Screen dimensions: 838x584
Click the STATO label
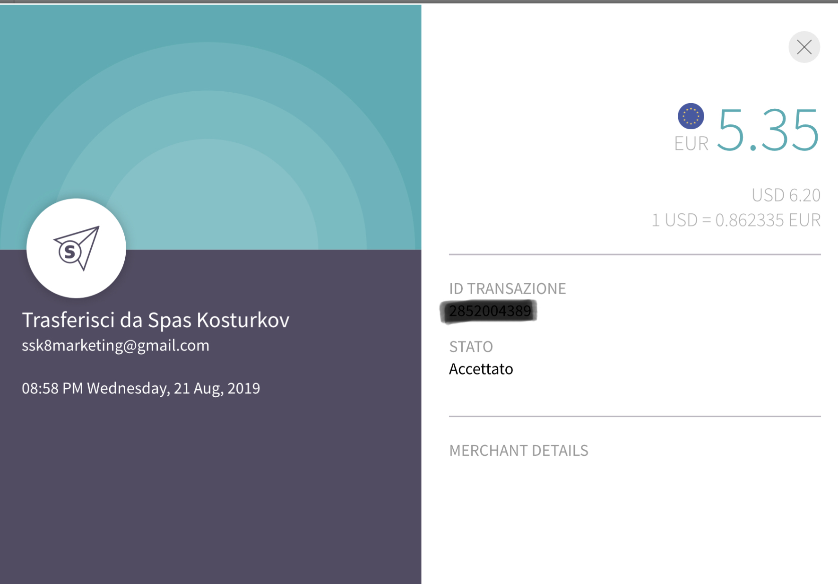pos(471,347)
